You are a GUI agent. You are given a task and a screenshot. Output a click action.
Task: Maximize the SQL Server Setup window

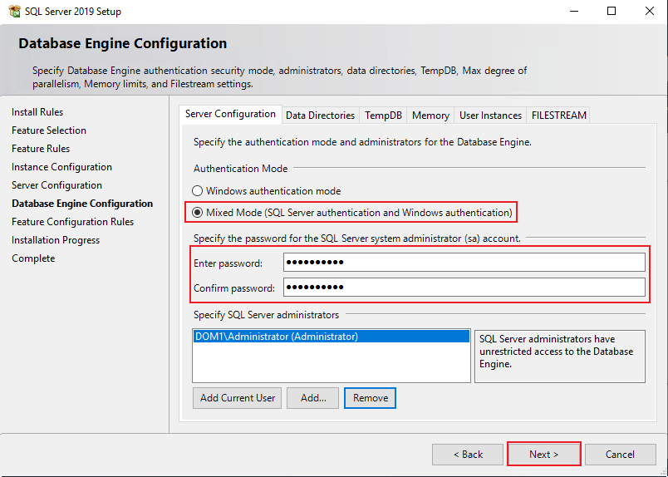point(612,11)
